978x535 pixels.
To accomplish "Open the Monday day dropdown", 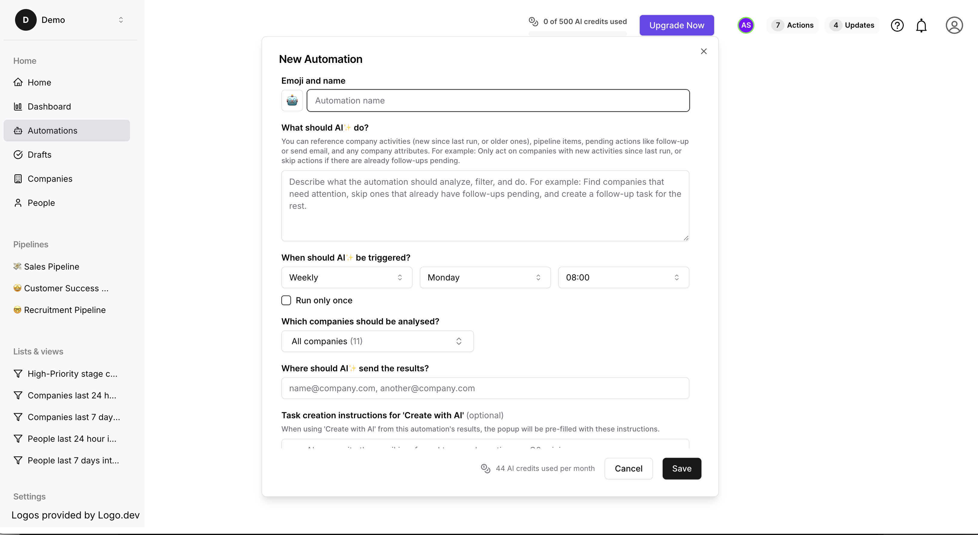I will click(485, 277).
